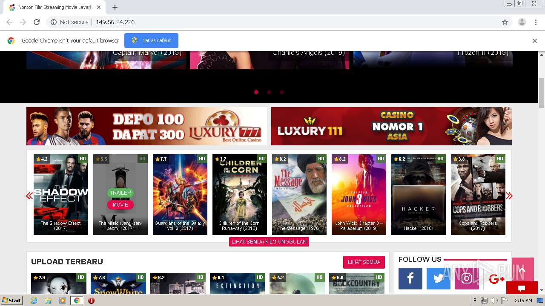Close the Nonton Film browser tab
The height and width of the screenshot is (306, 545).
click(99, 7)
